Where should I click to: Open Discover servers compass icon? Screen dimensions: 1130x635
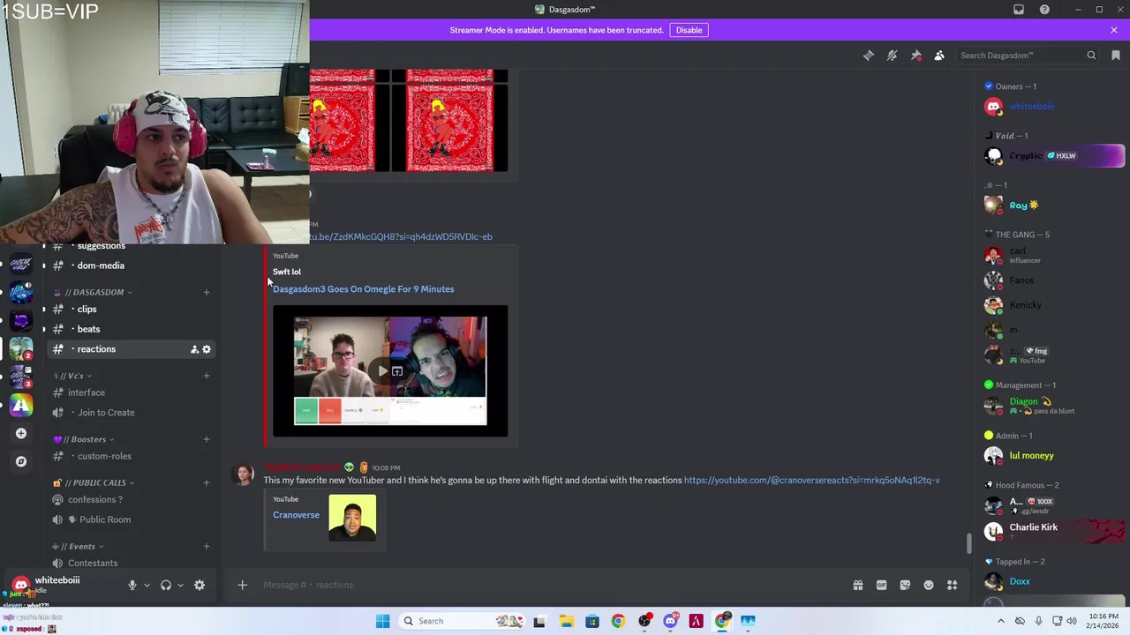coord(21,461)
